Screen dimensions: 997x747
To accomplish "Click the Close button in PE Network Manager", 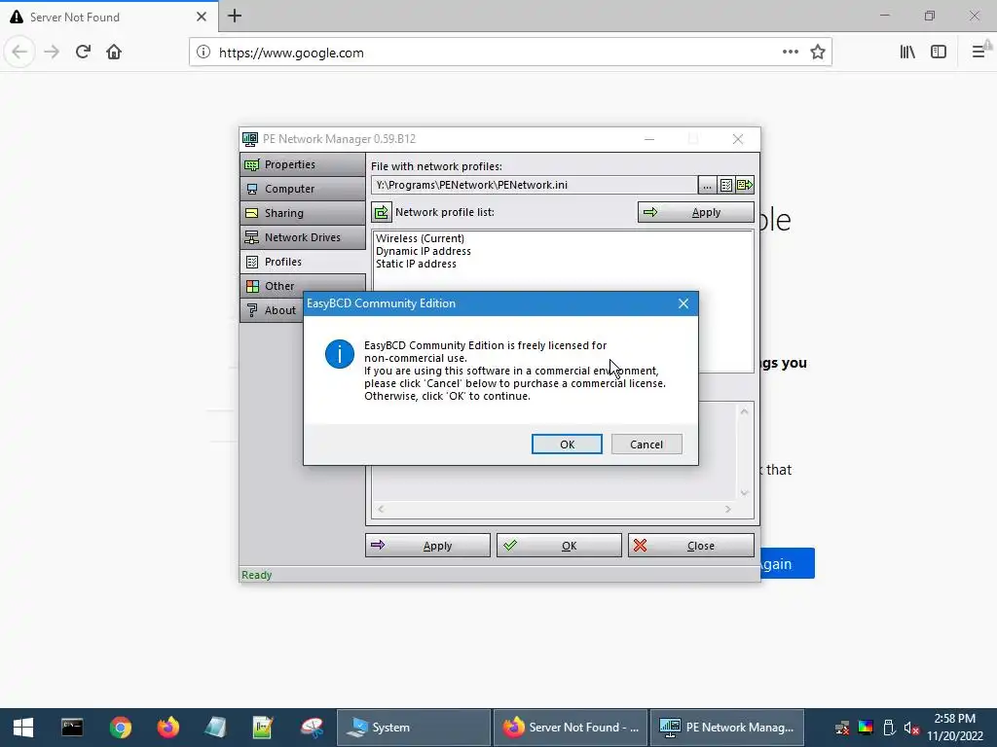I will click(x=691, y=546).
